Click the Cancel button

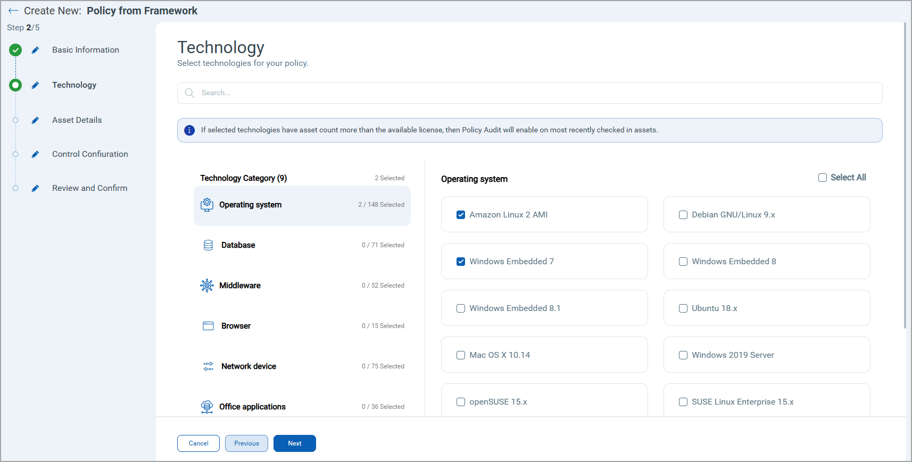198,443
